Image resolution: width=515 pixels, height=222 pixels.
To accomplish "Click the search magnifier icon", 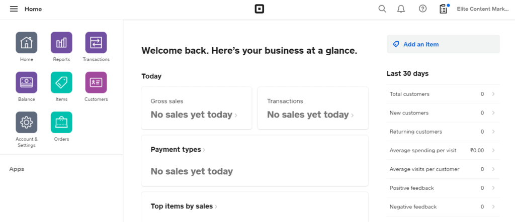I will click(x=382, y=9).
